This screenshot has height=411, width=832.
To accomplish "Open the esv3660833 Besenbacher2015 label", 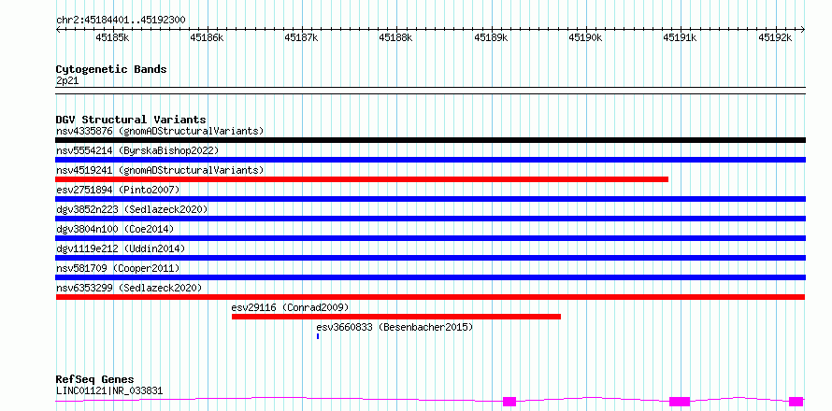I will click(x=394, y=327).
